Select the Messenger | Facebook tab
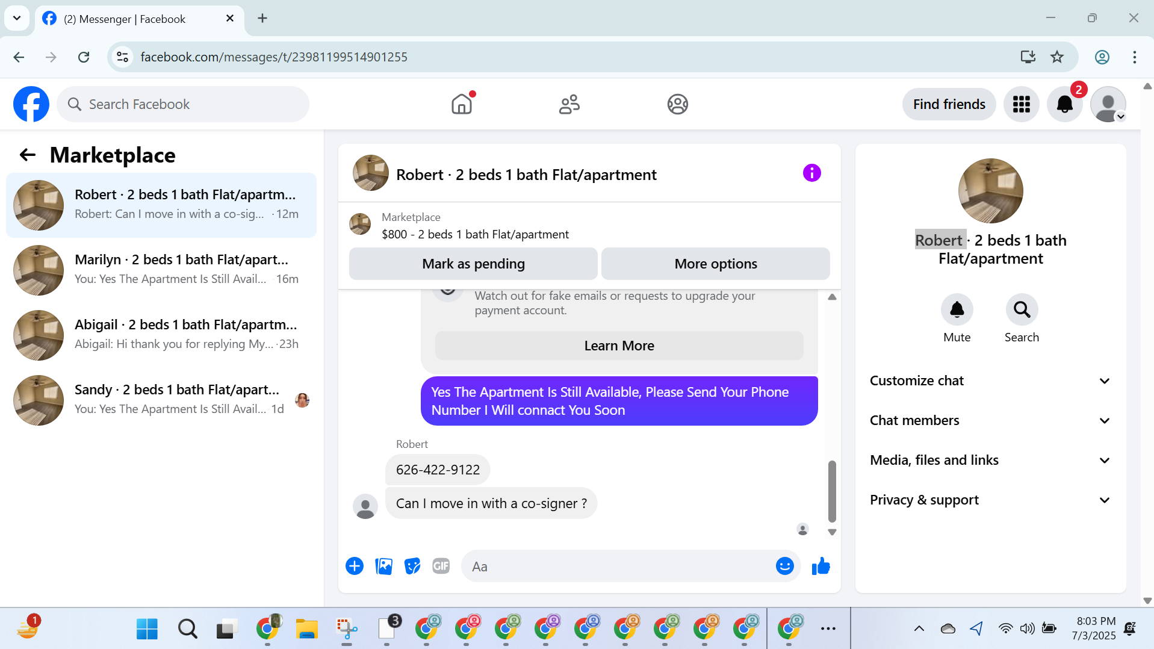Screen dimensions: 1154x649 tap(140, 19)
